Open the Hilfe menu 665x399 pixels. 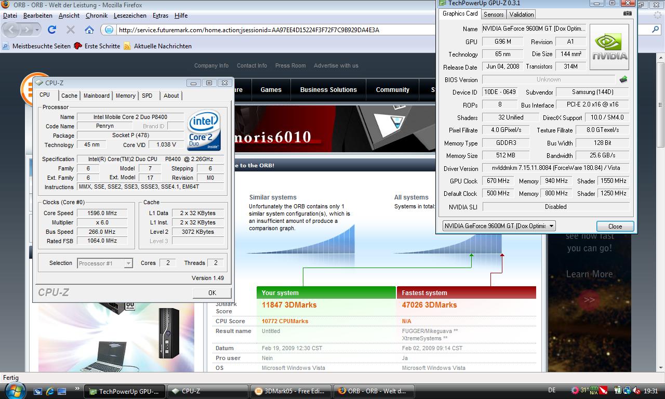pos(181,16)
